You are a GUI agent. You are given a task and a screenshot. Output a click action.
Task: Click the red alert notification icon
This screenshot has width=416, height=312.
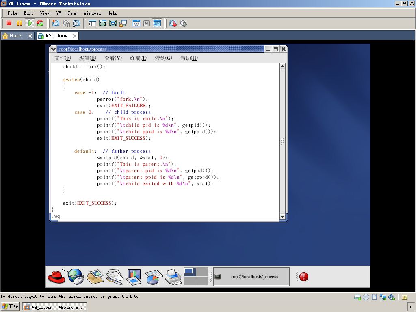click(304, 277)
